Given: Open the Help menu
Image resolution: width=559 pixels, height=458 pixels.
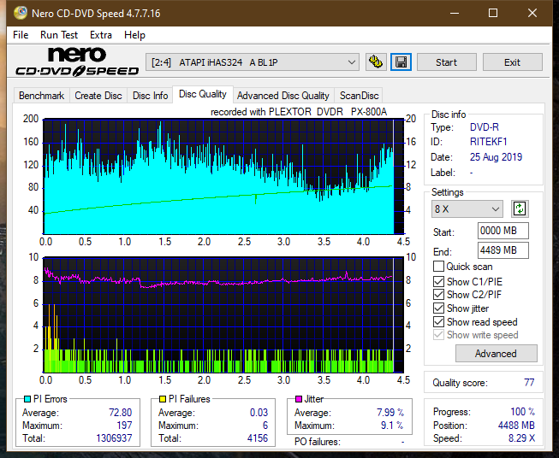Looking at the screenshot, I should tap(134, 35).
